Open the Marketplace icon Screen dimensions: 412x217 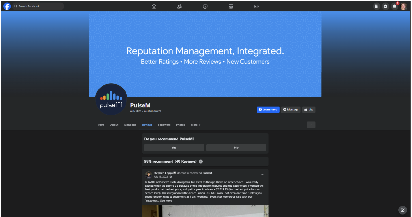tap(231, 6)
